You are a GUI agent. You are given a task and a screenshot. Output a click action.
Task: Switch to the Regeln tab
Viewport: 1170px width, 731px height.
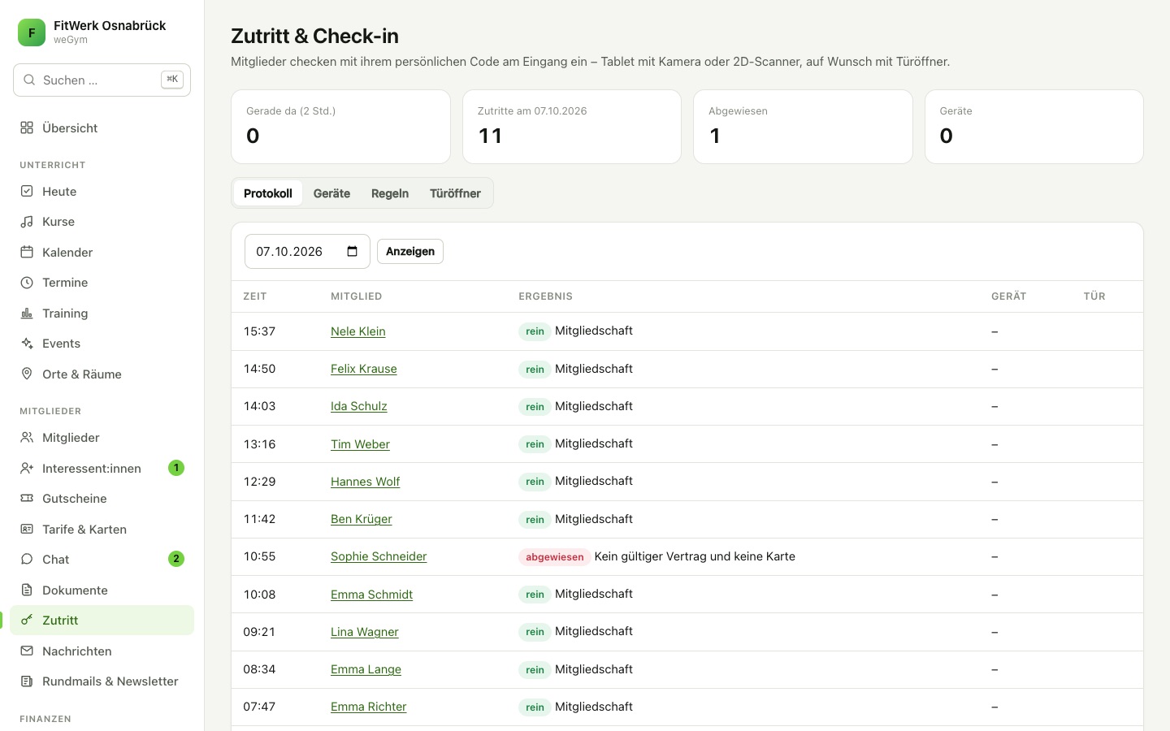pos(390,193)
